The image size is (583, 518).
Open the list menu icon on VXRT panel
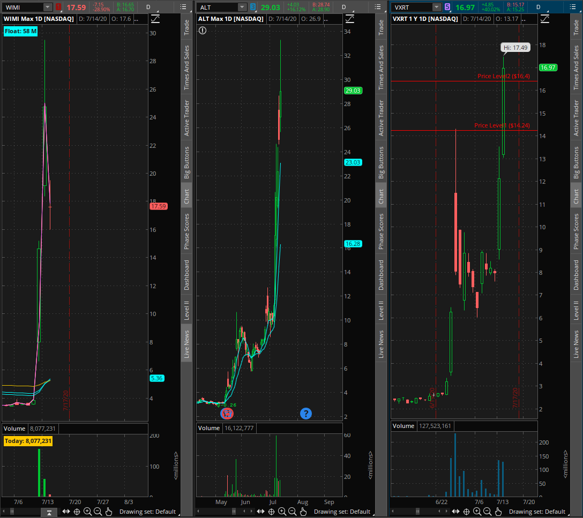[573, 6]
